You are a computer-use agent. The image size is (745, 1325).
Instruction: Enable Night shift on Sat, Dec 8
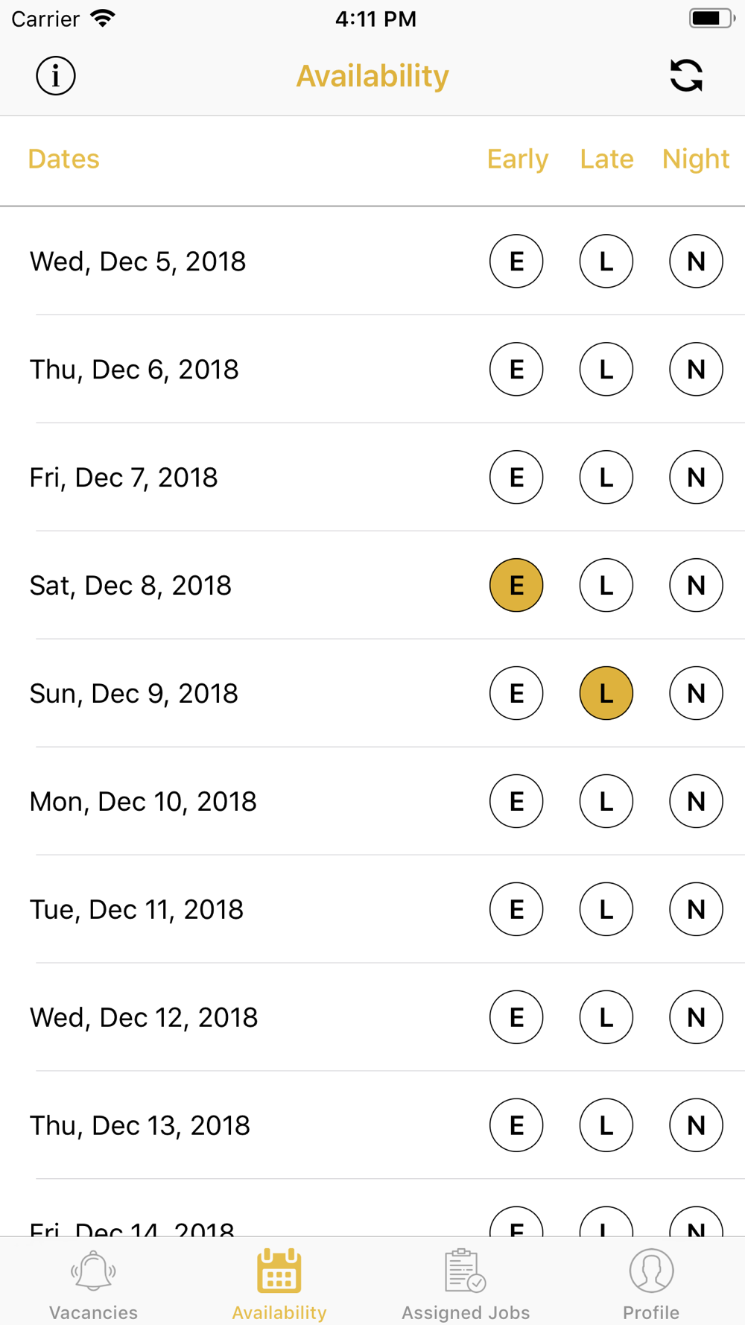(696, 585)
